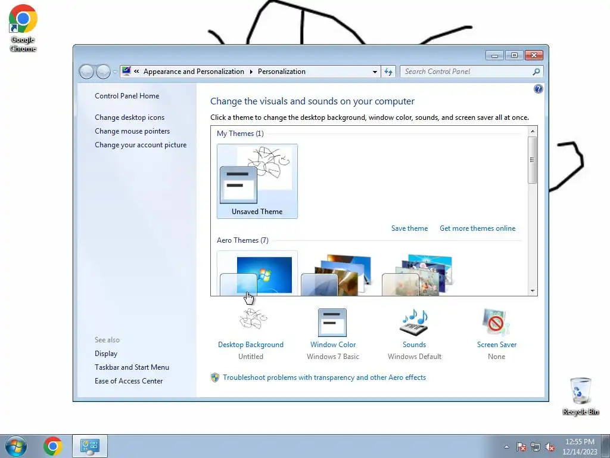This screenshot has height=458, width=610.
Task: Click the Back navigation button
Action: tap(86, 72)
